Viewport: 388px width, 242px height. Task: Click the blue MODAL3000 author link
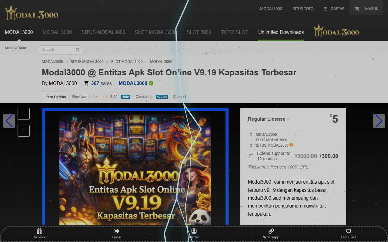coord(133,83)
